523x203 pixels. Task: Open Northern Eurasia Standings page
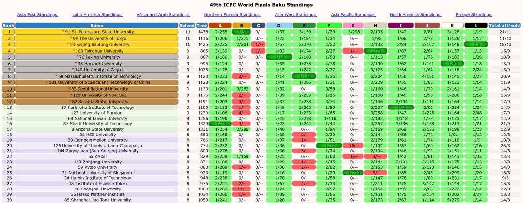point(232,15)
